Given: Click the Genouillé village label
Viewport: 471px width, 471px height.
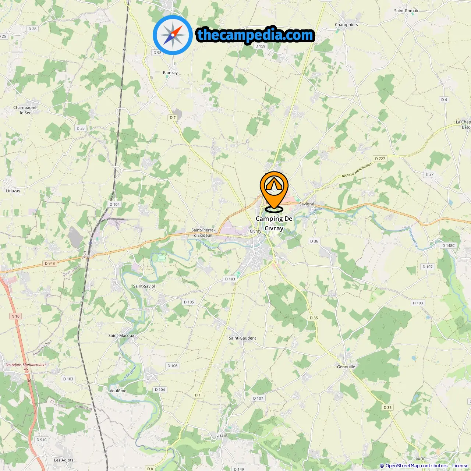Looking at the screenshot, I should [x=346, y=367].
